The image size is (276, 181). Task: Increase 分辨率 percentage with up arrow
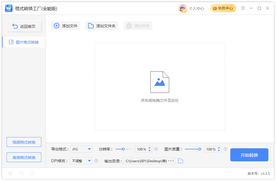149,148
